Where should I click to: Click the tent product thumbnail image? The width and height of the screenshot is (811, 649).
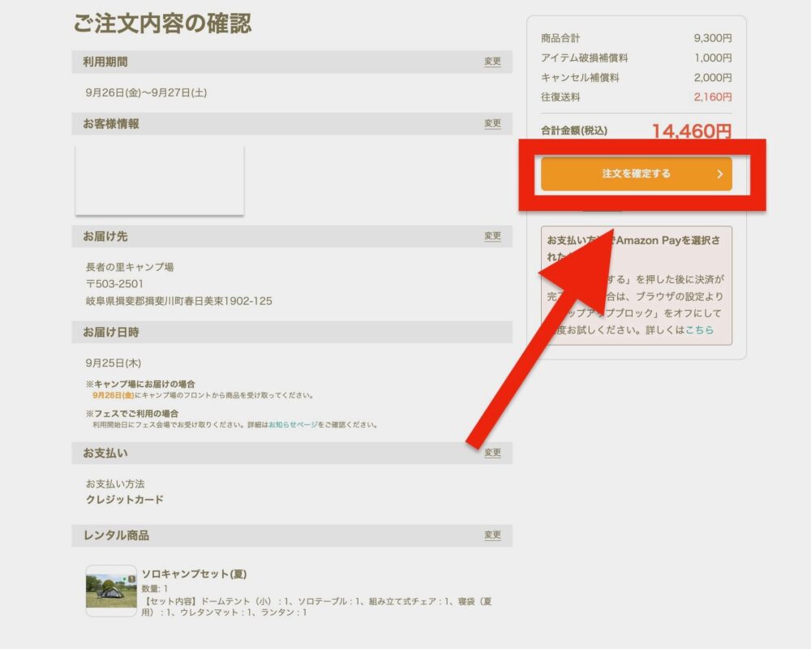tap(111, 591)
